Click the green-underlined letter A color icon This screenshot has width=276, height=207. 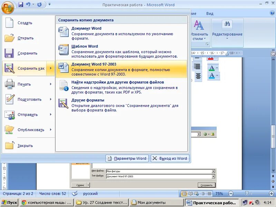(213, 68)
